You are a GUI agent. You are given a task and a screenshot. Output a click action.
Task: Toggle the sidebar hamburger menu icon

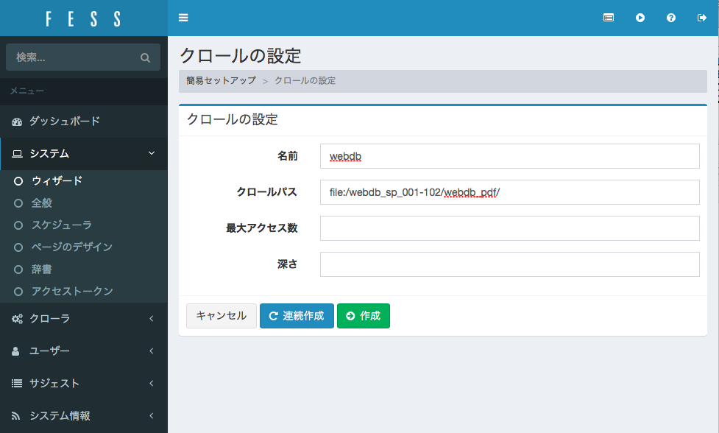183,18
